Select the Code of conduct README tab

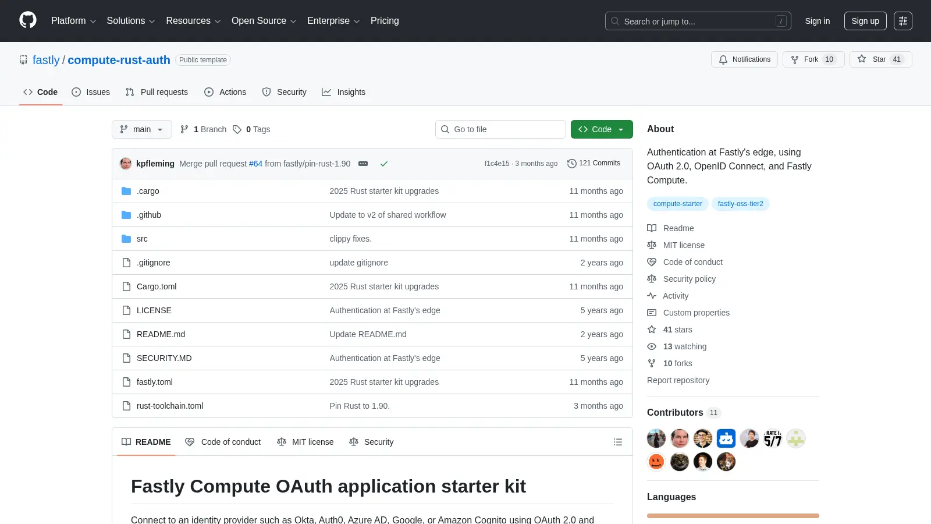point(223,442)
